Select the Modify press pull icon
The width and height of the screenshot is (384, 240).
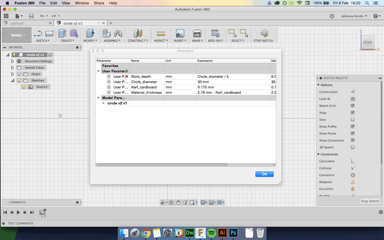click(x=90, y=33)
